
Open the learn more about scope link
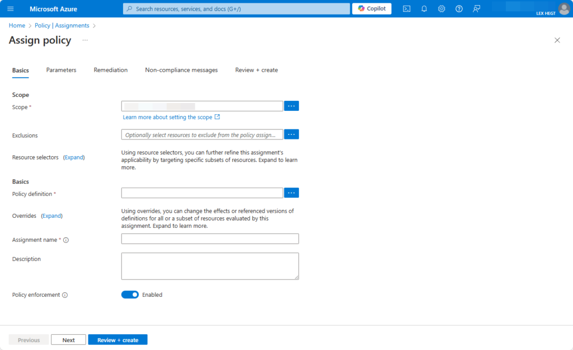tap(168, 116)
